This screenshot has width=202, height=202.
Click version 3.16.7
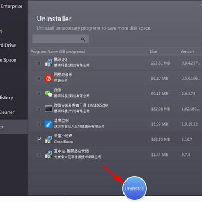(187, 139)
